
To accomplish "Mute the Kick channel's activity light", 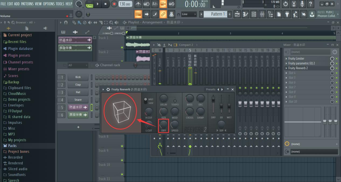I will click(x=92, y=77).
